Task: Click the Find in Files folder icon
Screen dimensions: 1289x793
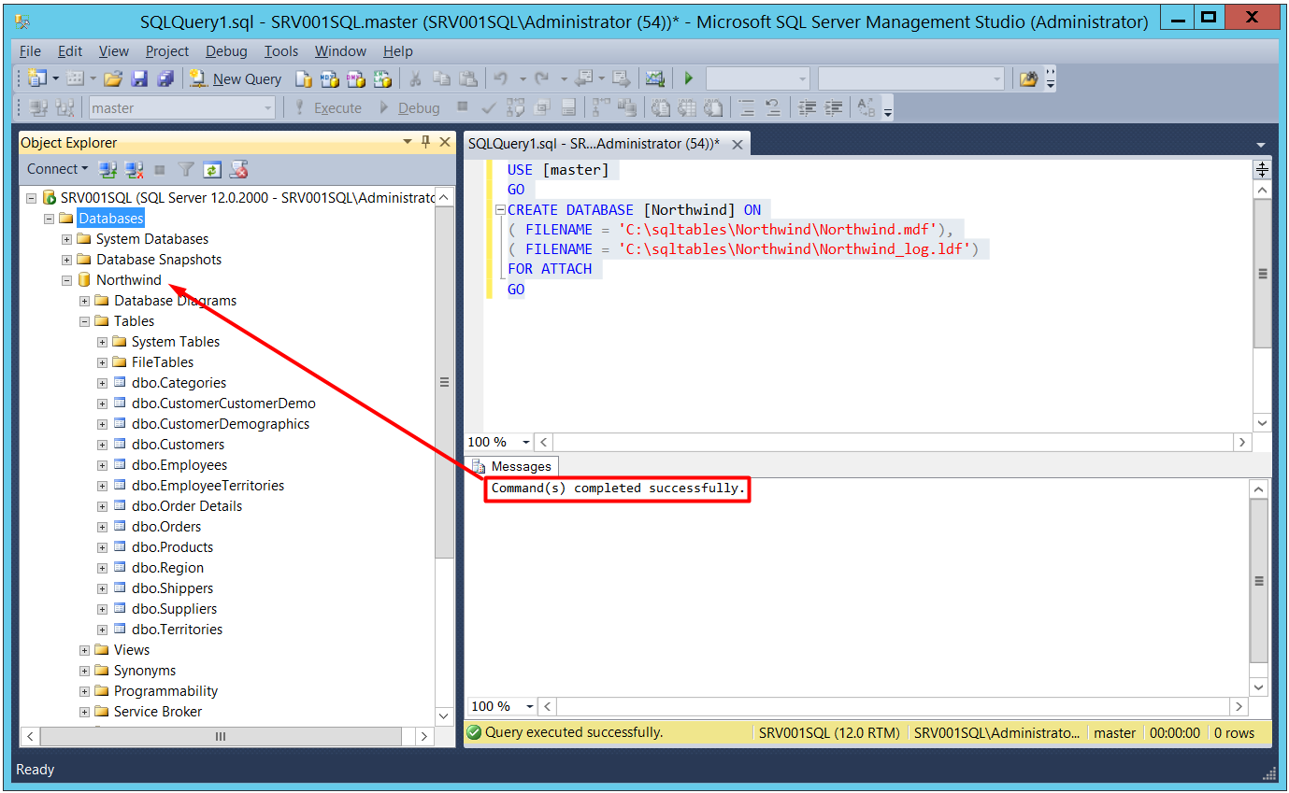Action: pyautogui.click(x=1028, y=79)
